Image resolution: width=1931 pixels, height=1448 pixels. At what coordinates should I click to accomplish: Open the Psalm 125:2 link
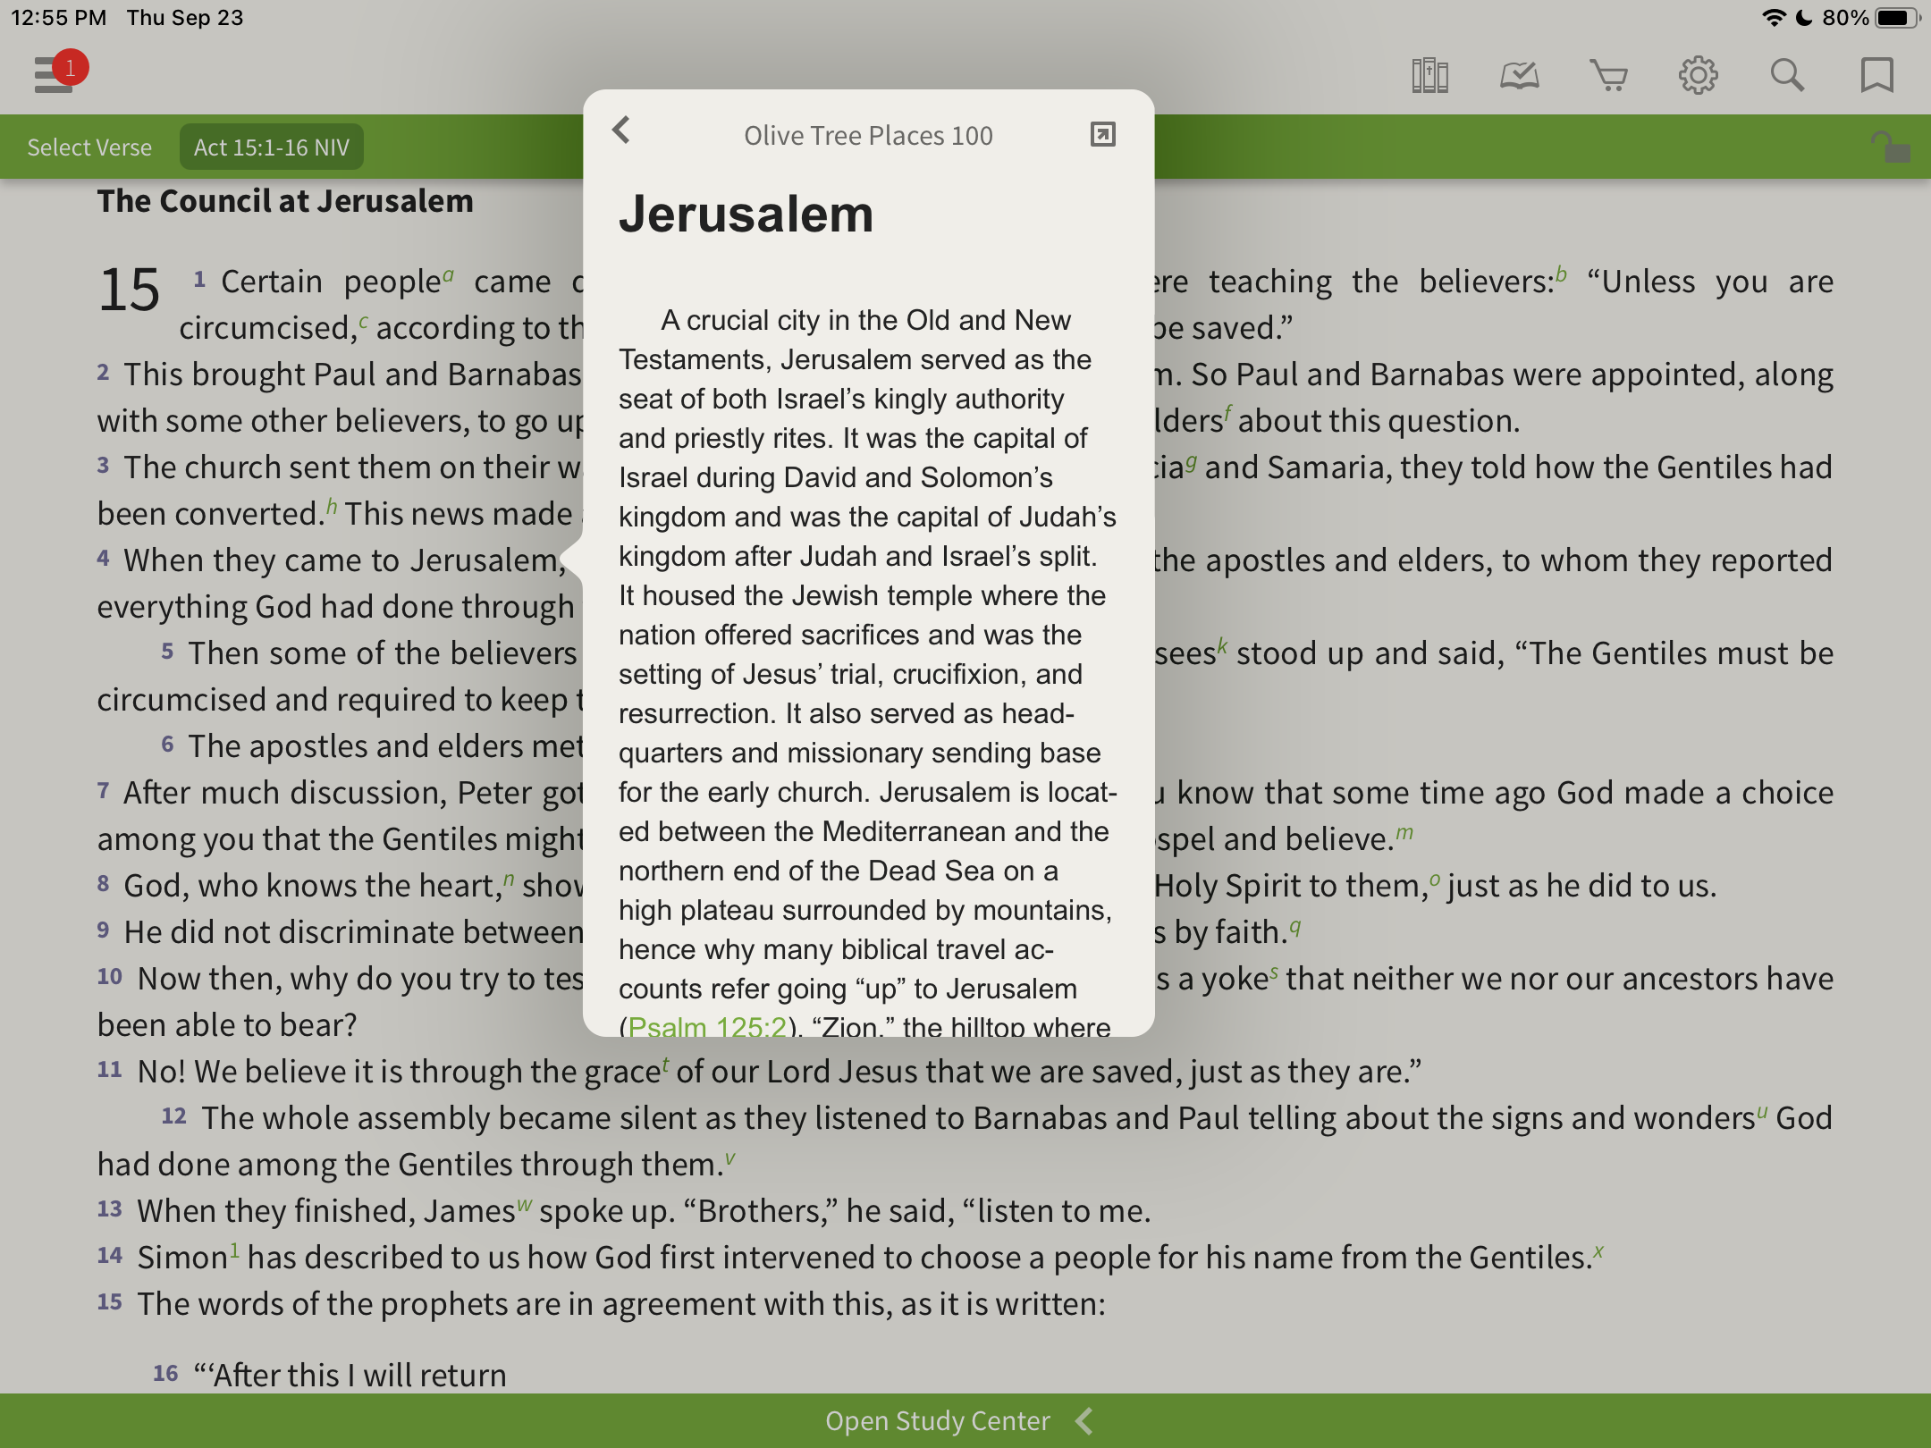coord(707,1026)
